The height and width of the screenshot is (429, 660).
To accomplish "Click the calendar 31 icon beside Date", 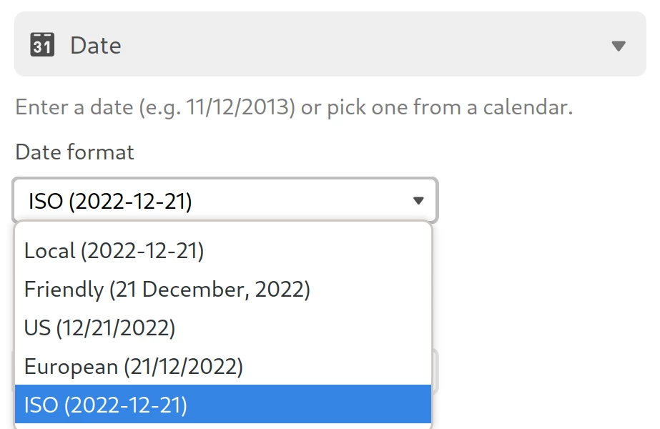I will click(42, 44).
